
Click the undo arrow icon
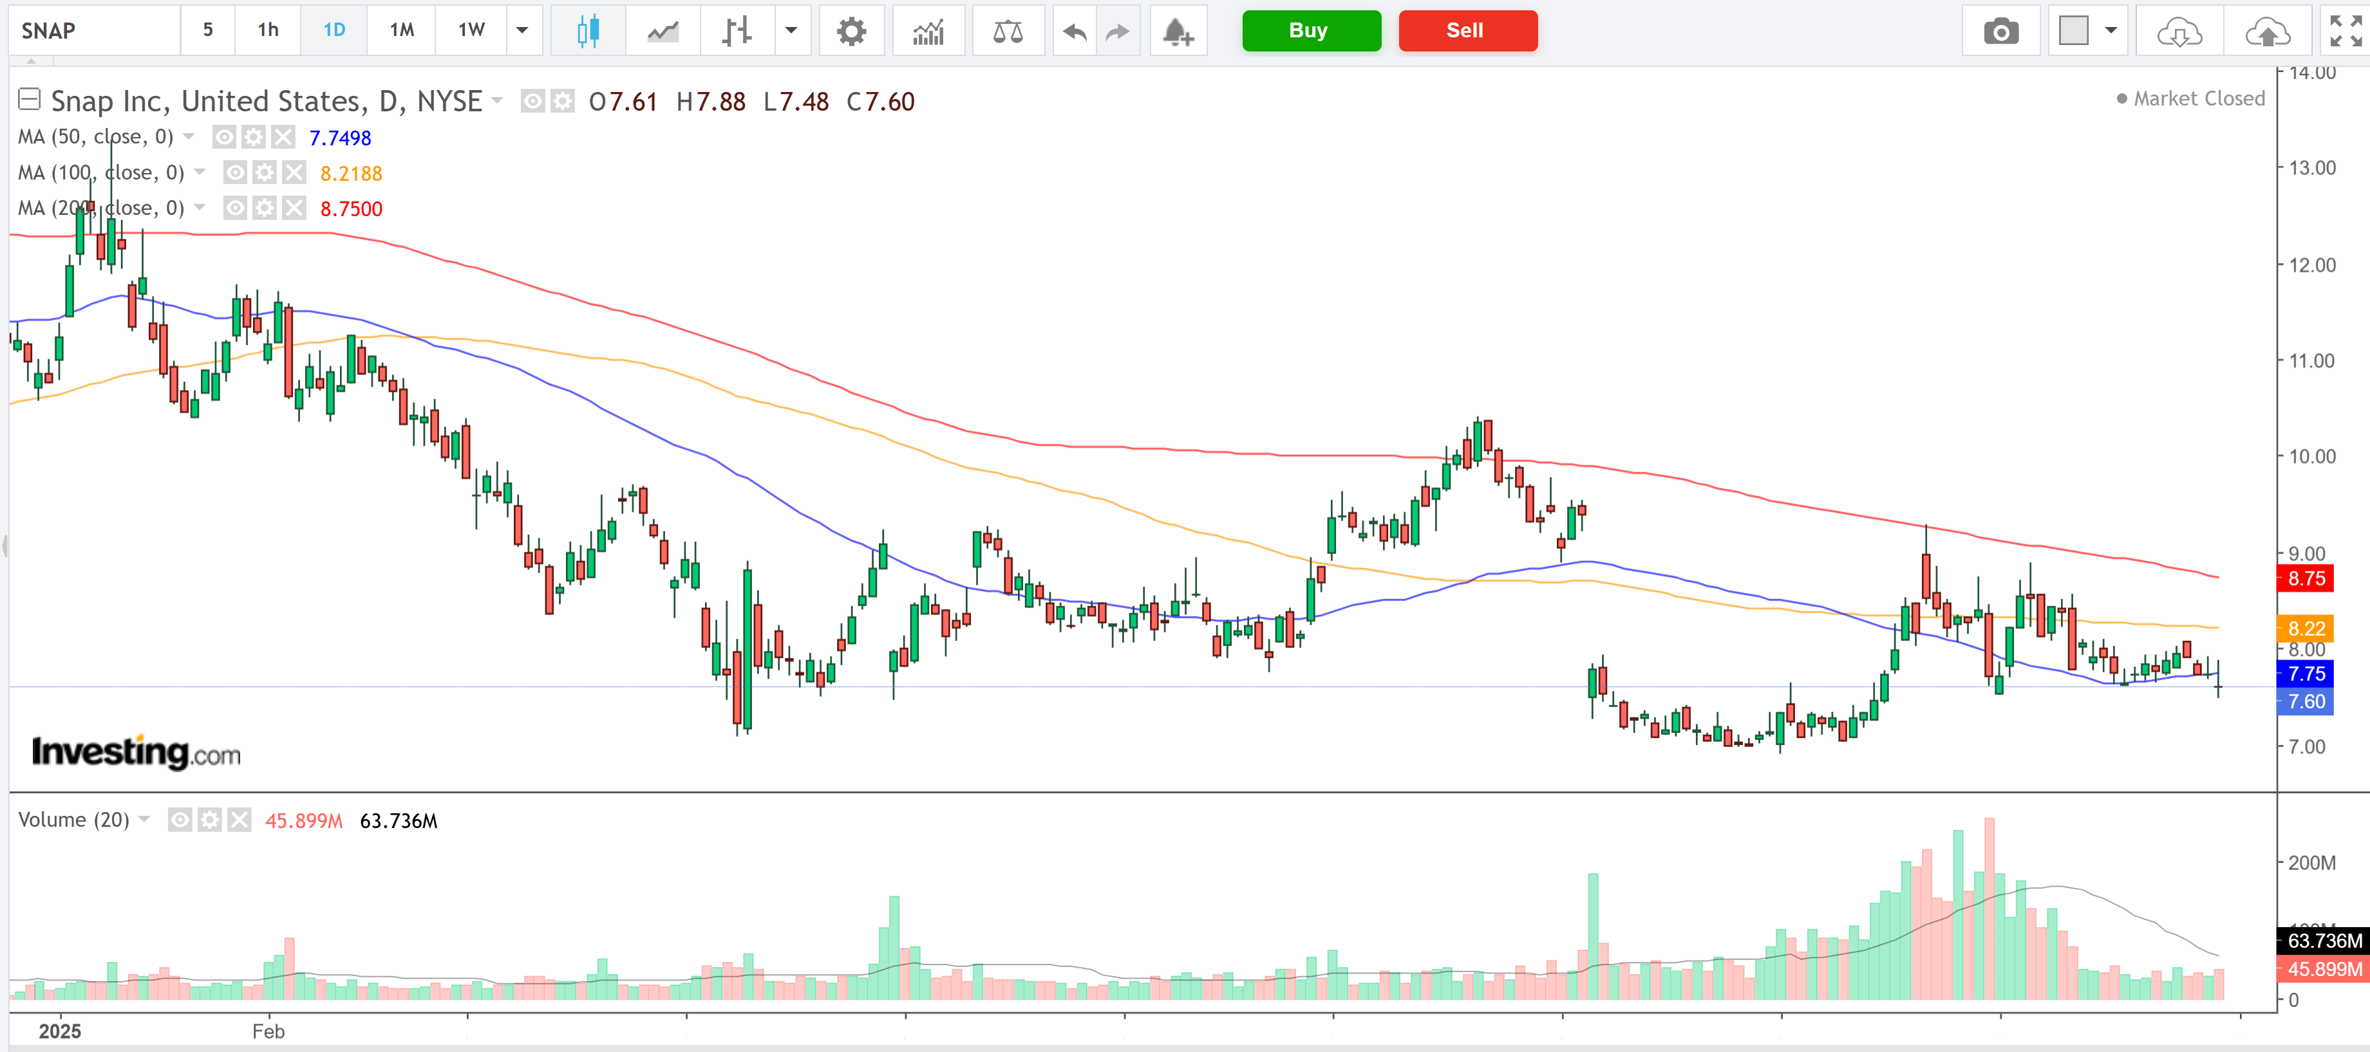click(1074, 30)
